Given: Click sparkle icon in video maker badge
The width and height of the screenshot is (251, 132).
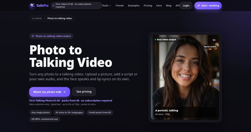Looking at the screenshot, I should (33, 36).
